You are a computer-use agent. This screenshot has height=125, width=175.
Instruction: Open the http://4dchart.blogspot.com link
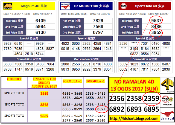coord(134,118)
